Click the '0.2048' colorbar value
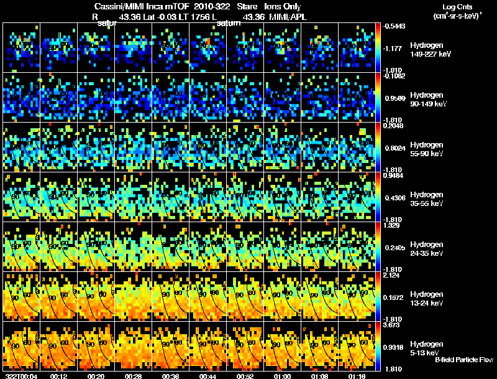Viewport: 497px width, 379px height. click(x=393, y=126)
